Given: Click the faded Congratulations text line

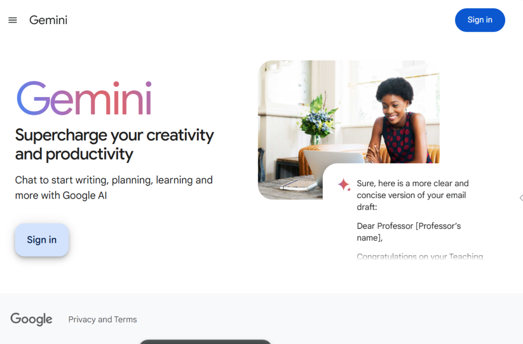Looking at the screenshot, I should (419, 257).
